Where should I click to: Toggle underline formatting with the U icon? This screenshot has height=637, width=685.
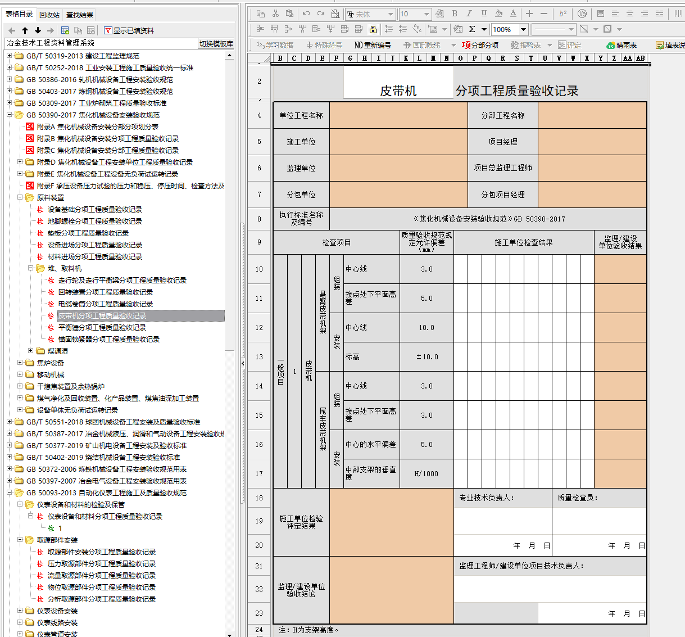(484, 13)
